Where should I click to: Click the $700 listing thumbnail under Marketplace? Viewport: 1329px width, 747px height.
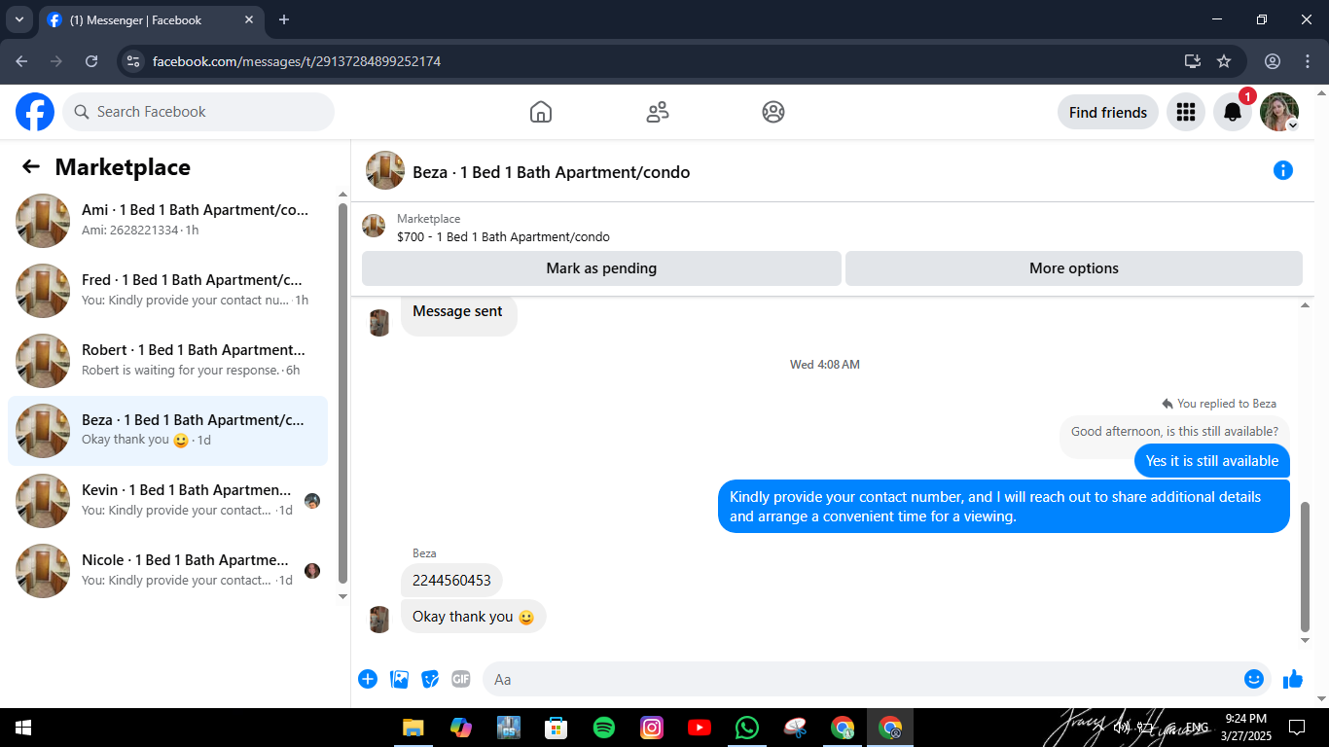click(374, 227)
